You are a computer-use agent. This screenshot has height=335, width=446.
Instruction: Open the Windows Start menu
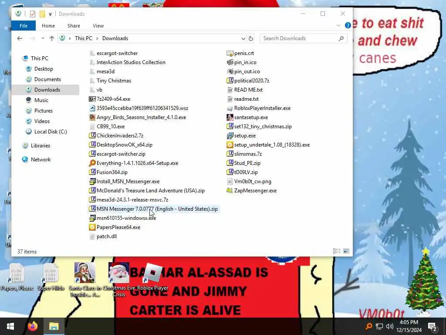[10, 326]
